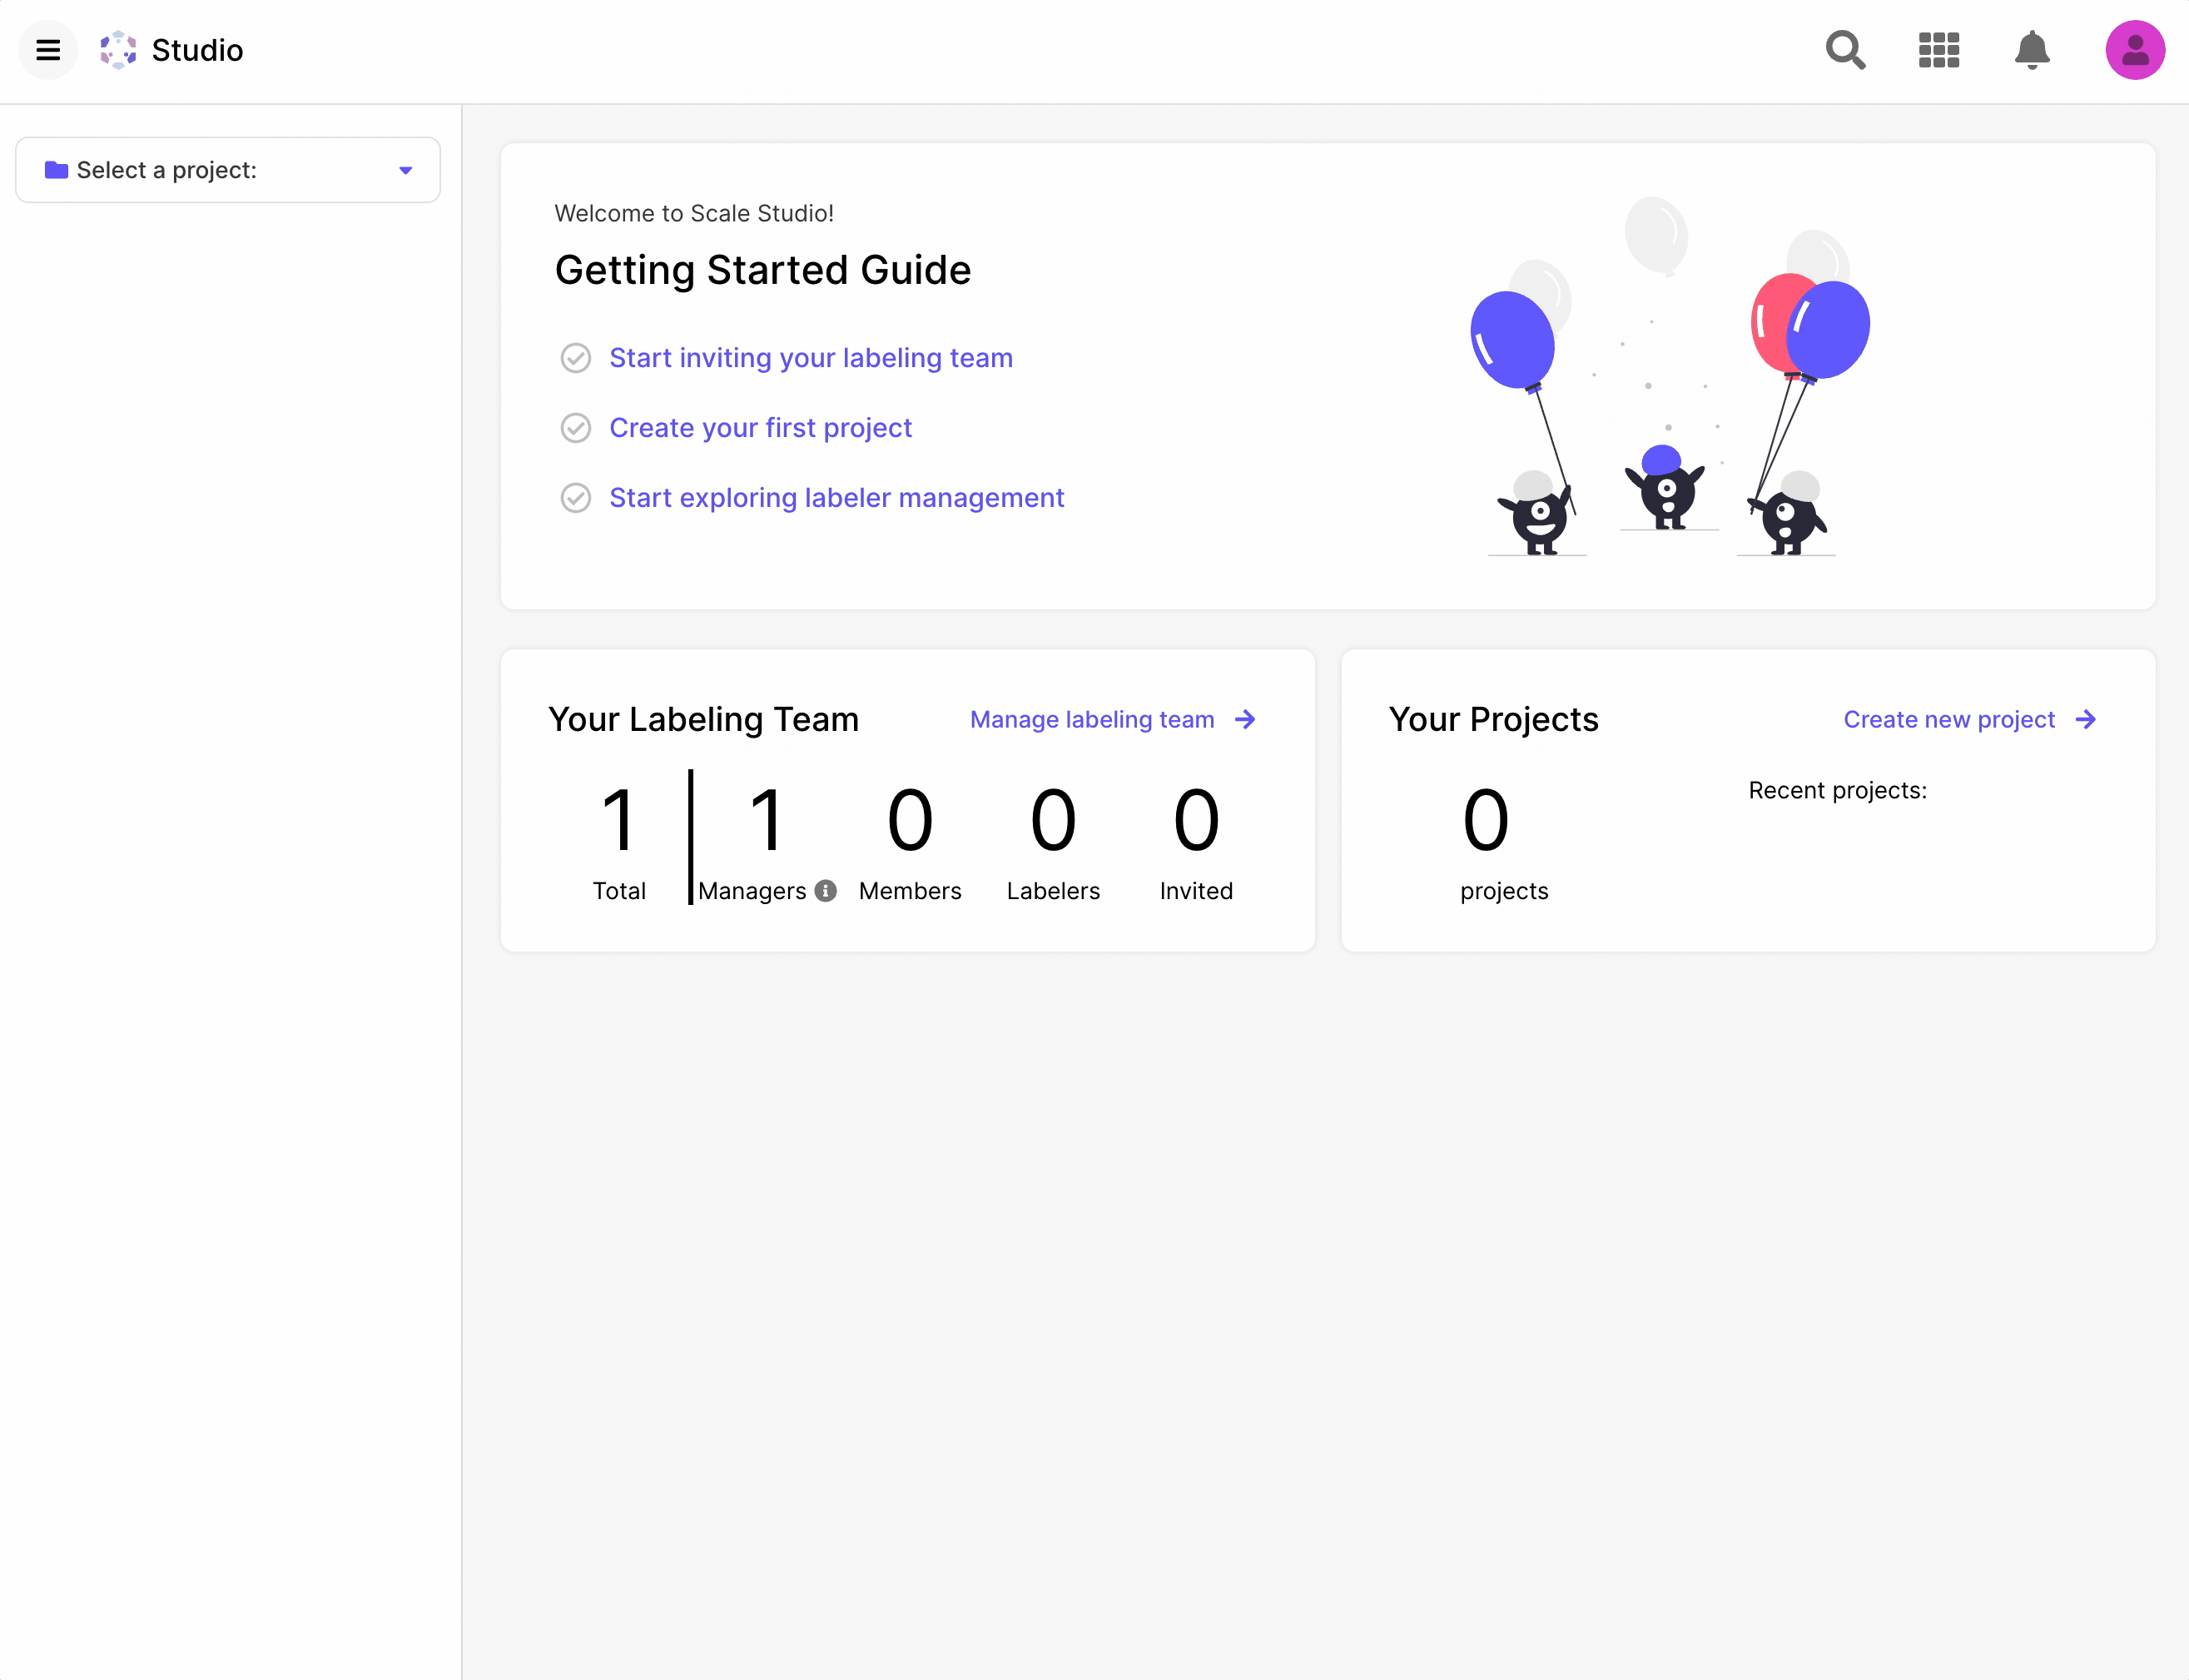Expand the Select a project dropdown

(x=228, y=170)
